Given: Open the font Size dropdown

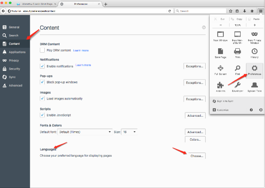Looking at the screenshot, I should tap(129, 132).
